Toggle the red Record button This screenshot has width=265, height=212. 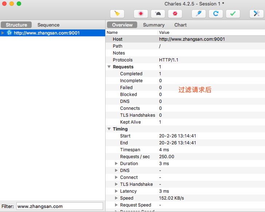[x=141, y=14]
